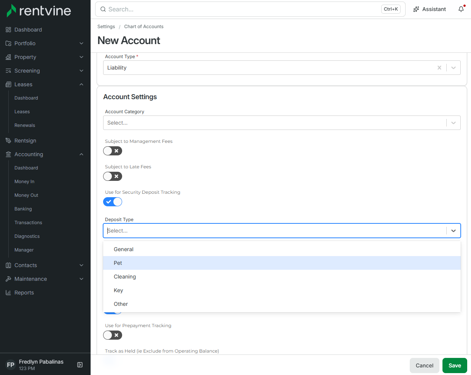471x375 pixels.
Task: Click the Contacts icon in sidebar
Action: click(8, 265)
